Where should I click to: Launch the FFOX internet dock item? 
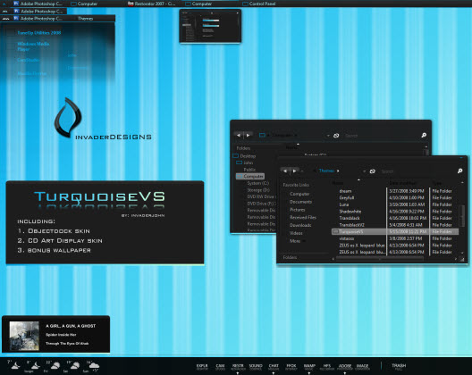tap(291, 367)
